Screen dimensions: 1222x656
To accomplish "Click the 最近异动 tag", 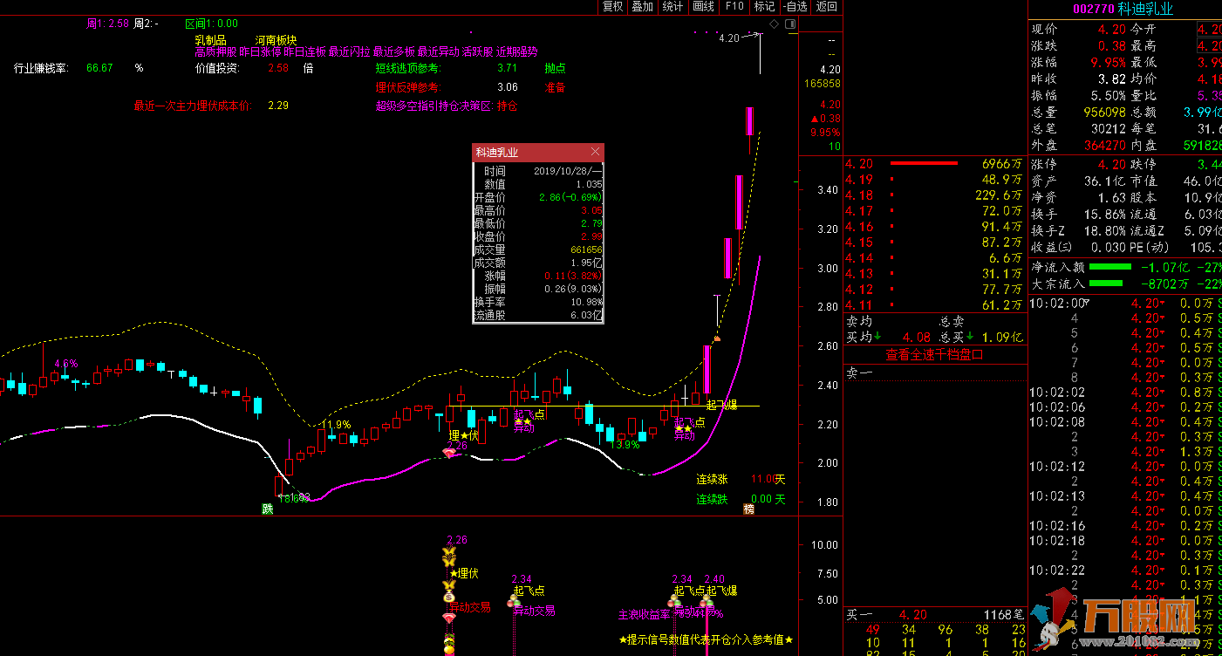I will click(438, 52).
